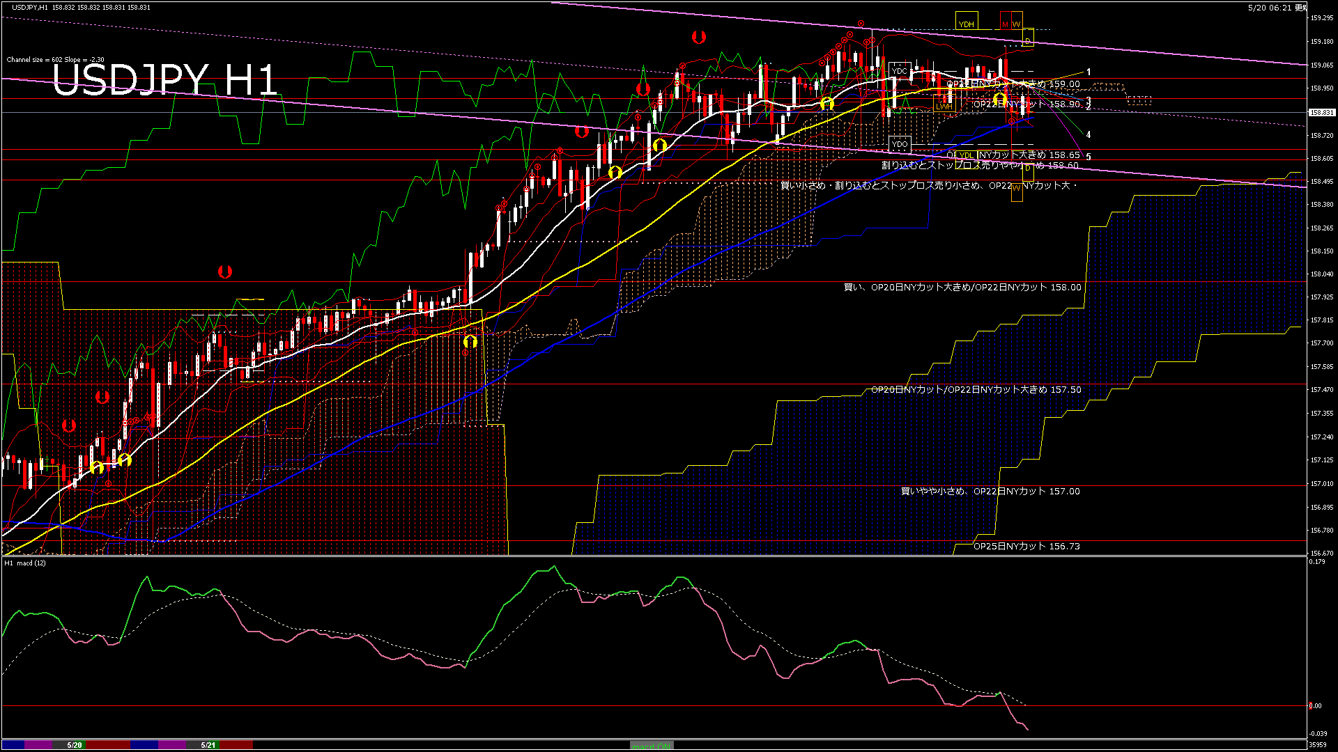Click the topmost red down-arrow signal
1338x752 pixels.
pyautogui.click(x=699, y=38)
